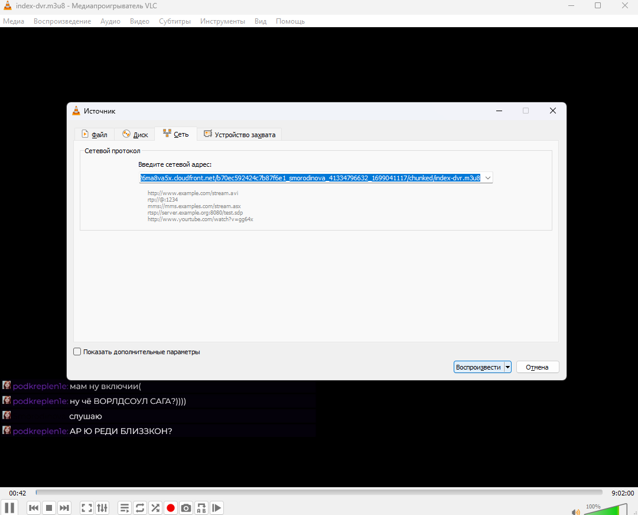Start recording with red record button

171,508
